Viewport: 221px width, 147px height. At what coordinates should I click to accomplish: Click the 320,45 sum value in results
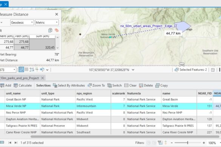(50, 47)
